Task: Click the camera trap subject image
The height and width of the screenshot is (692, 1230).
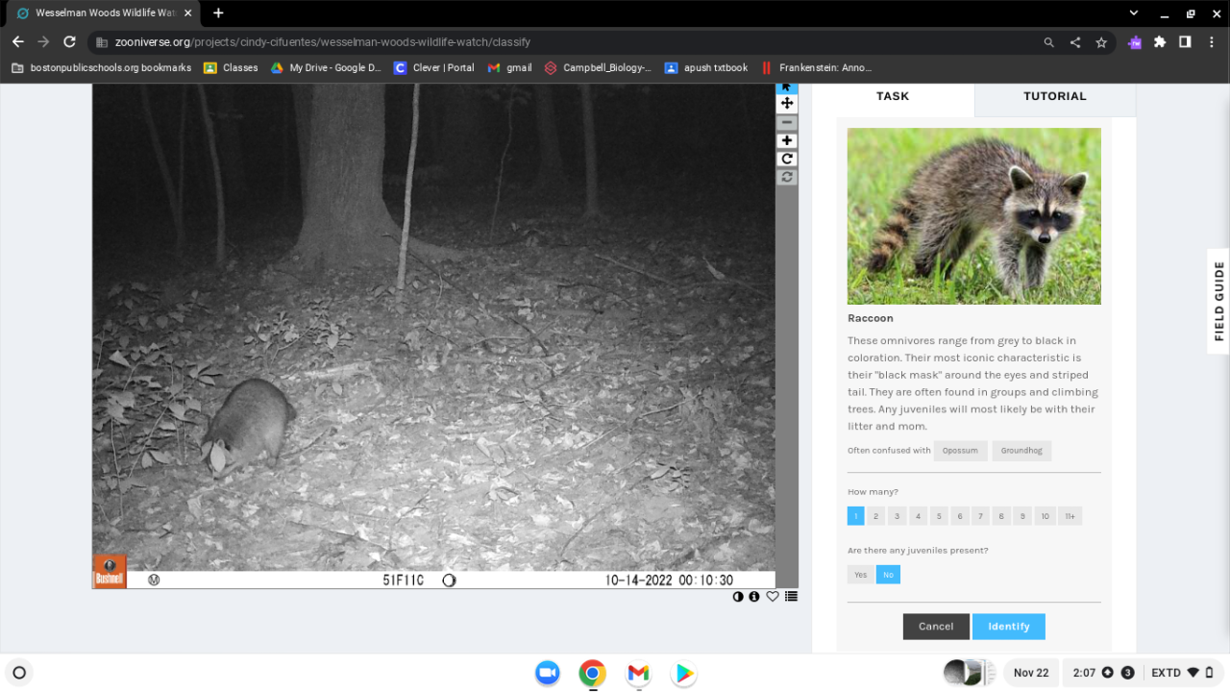Action: (x=433, y=335)
